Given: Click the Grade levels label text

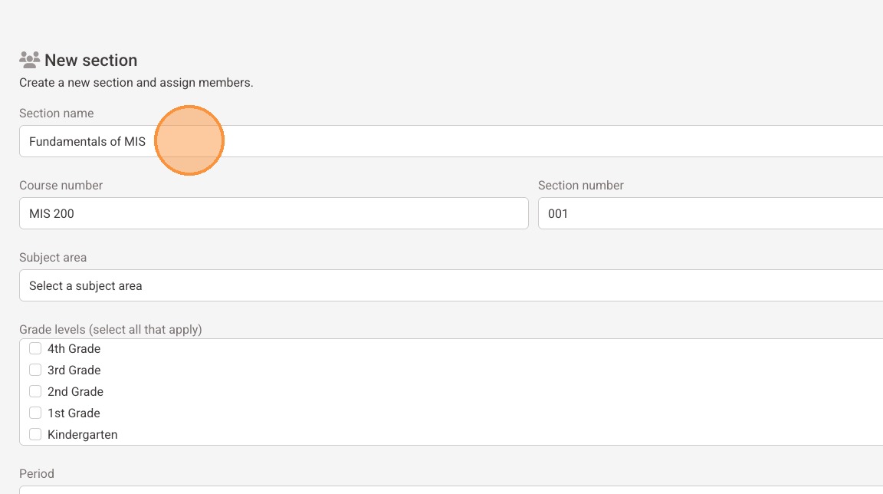Looking at the screenshot, I should pyautogui.click(x=110, y=329).
